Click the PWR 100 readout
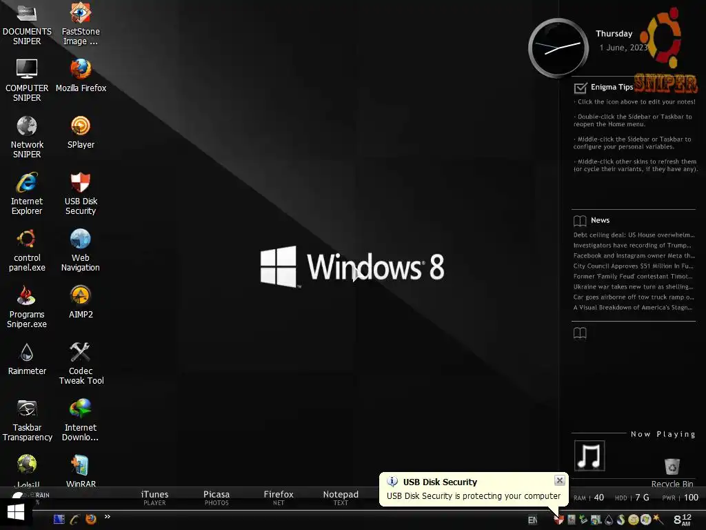Screen dimensions: 706x530 [680, 498]
